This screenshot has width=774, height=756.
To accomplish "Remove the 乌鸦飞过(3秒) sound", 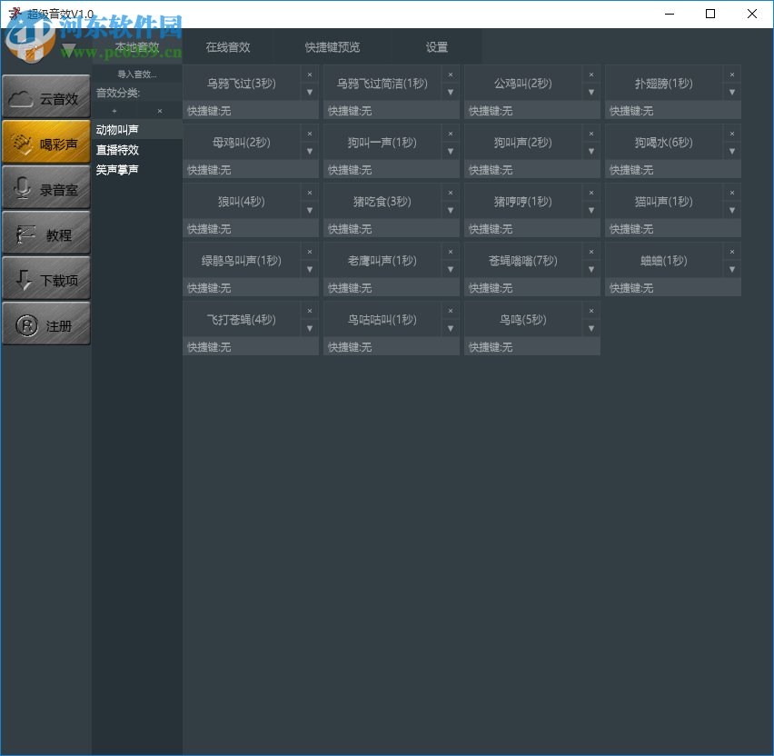I will pyautogui.click(x=310, y=75).
